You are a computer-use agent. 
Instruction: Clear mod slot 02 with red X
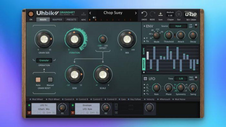click(x=73, y=113)
